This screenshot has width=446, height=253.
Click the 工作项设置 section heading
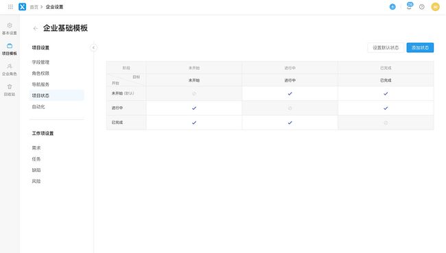point(43,133)
